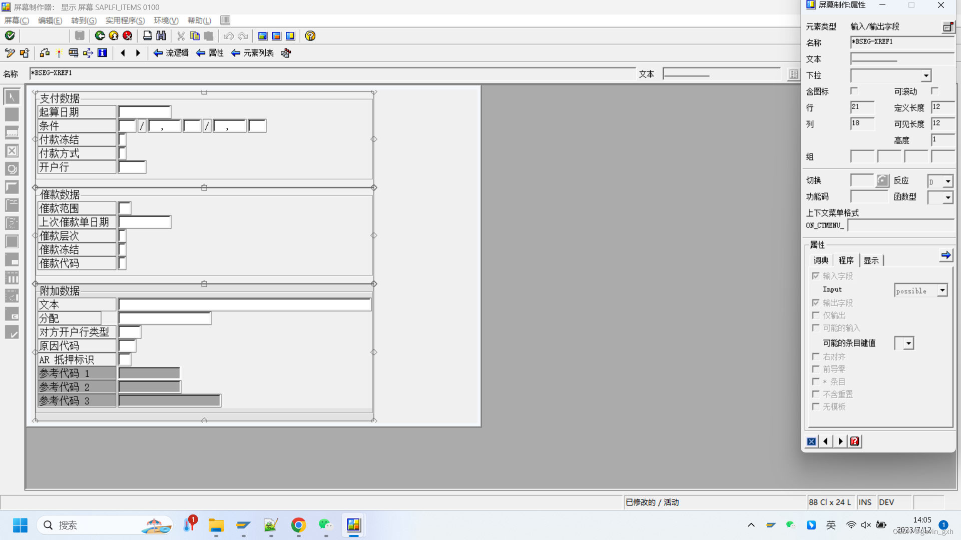Viewport: 961px width, 540px height.
Task: Open the yellow Help question icon
Action: click(x=310, y=35)
